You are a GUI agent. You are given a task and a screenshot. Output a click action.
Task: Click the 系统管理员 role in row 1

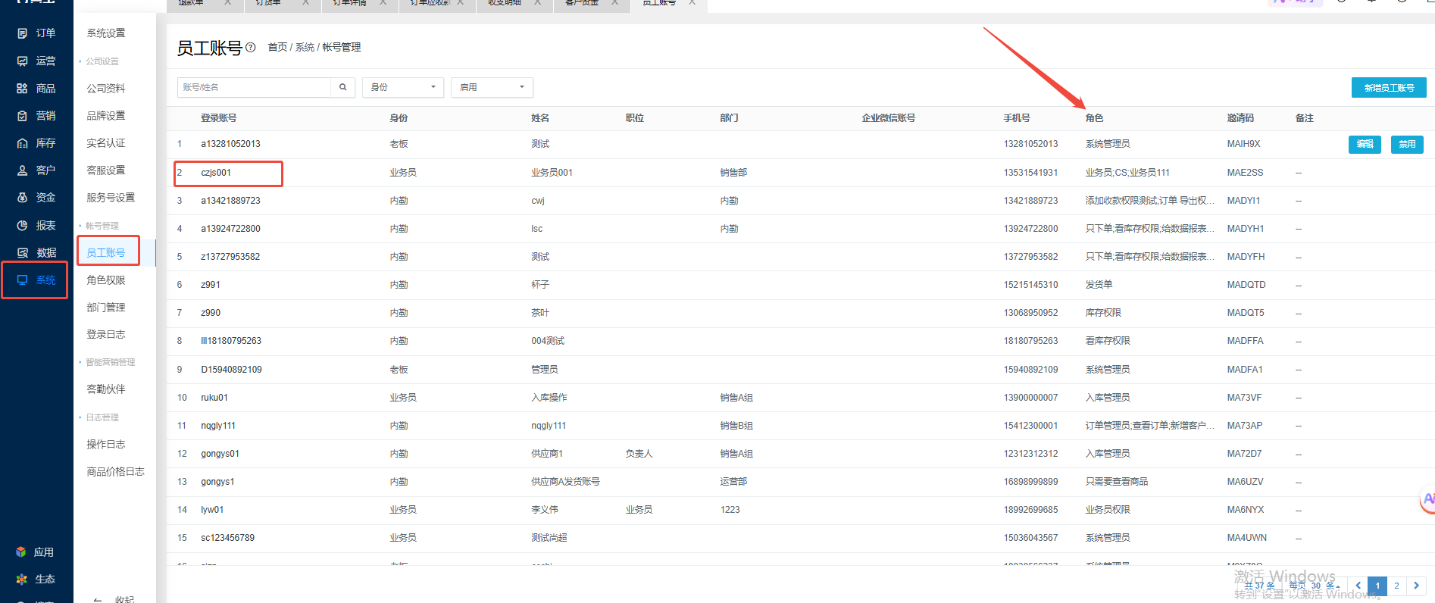pos(1108,144)
